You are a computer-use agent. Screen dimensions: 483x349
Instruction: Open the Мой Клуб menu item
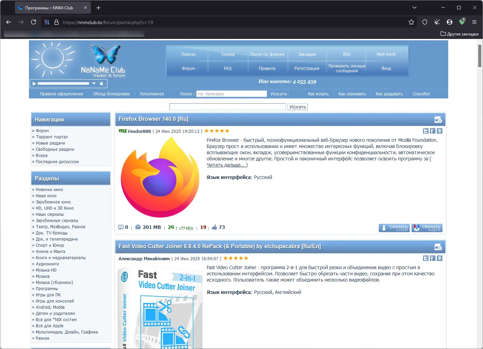(386, 54)
